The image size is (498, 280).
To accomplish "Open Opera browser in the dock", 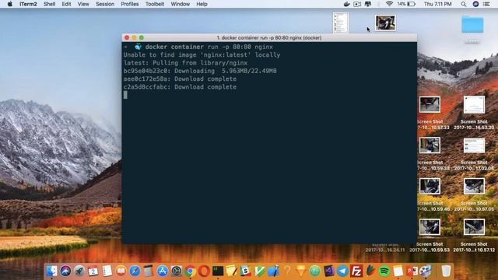I will [204, 271].
